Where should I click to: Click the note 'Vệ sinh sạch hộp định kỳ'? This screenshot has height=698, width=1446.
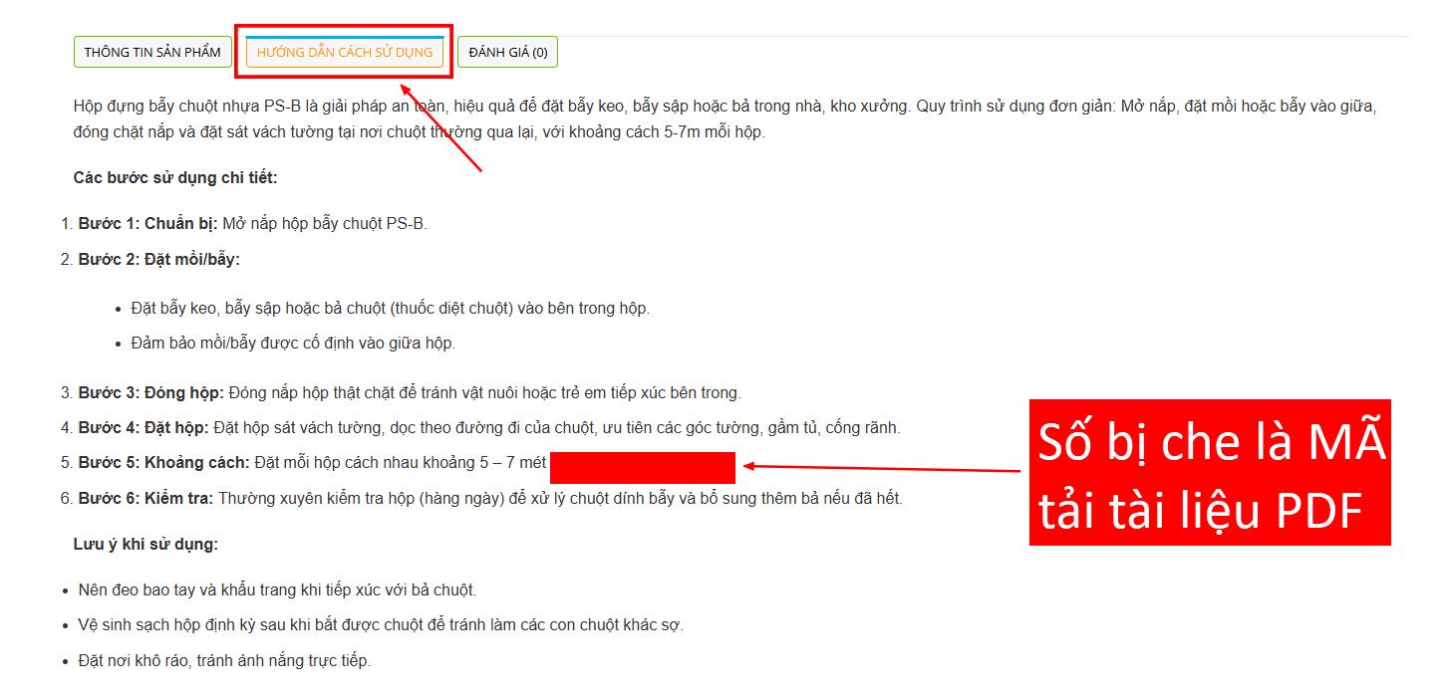coord(381,624)
